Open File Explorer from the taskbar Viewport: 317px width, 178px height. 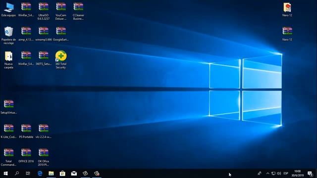click(x=51, y=174)
